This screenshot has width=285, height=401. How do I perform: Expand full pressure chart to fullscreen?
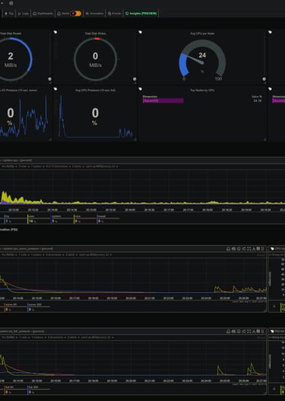tap(249, 331)
